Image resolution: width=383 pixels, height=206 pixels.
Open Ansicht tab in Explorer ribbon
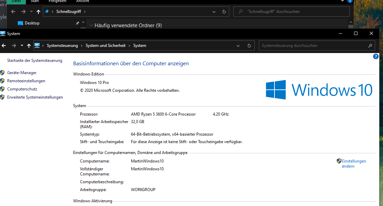pos(83,1)
